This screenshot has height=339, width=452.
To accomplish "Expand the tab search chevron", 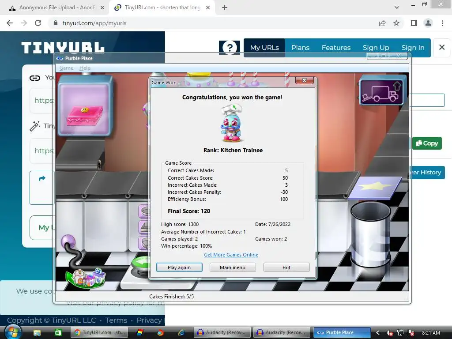I will tap(397, 8).
